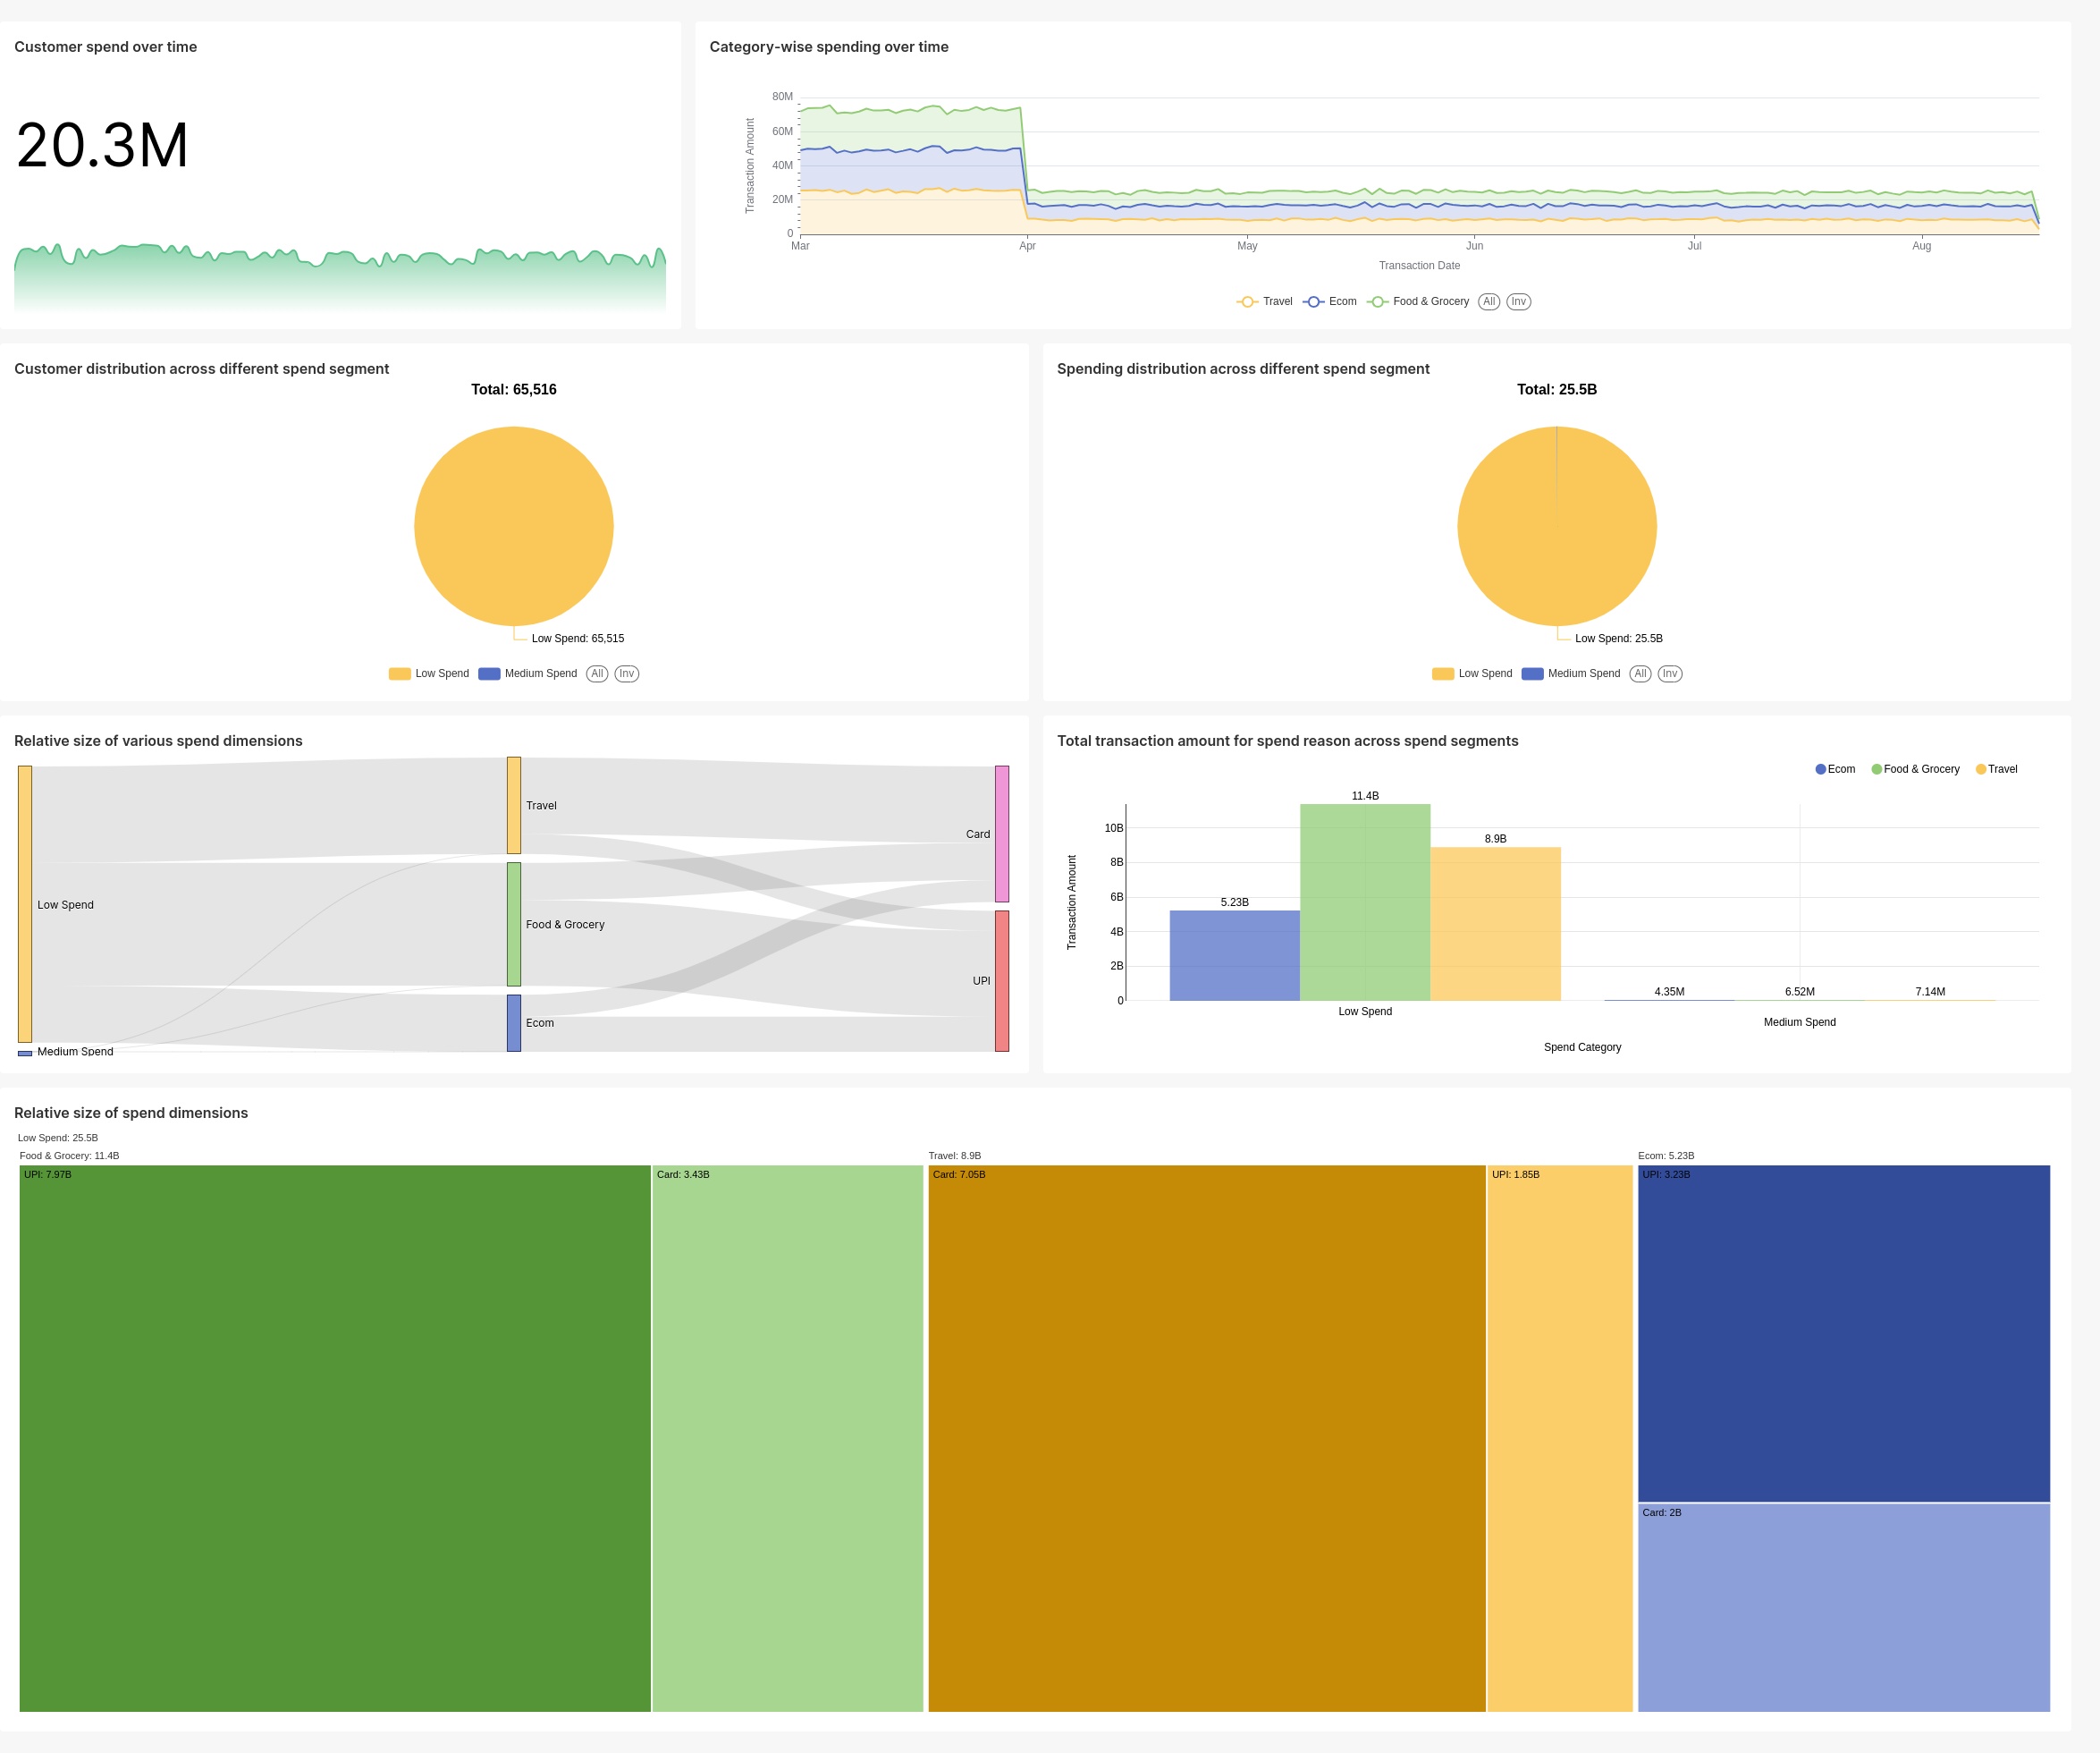Click the spending distribution pie slice
Image resolution: width=2100 pixels, height=1753 pixels.
(1557, 526)
